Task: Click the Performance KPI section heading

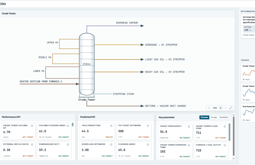Action: tap(11, 117)
